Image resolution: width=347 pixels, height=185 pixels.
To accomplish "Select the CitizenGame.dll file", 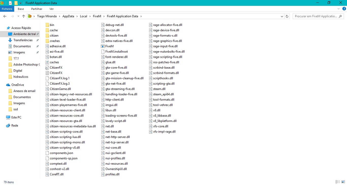I will click(58, 89).
